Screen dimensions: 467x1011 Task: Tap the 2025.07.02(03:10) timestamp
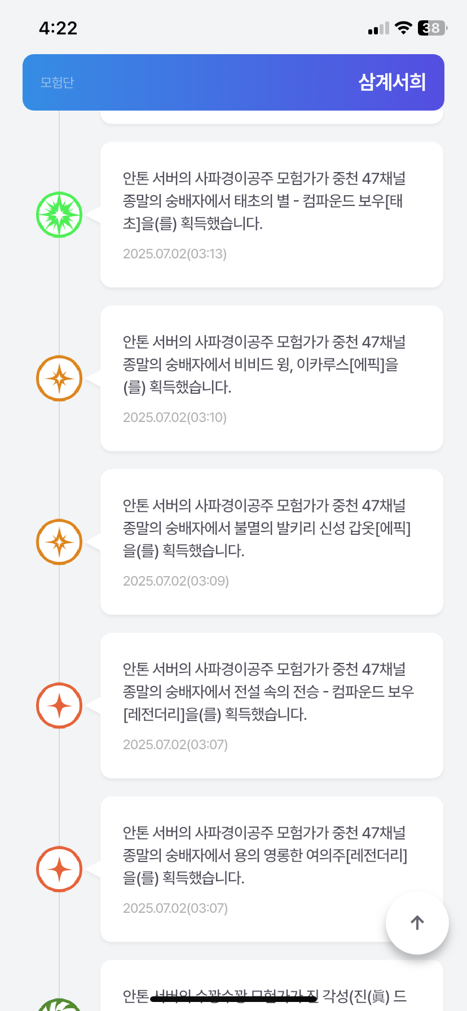pyautogui.click(x=175, y=417)
